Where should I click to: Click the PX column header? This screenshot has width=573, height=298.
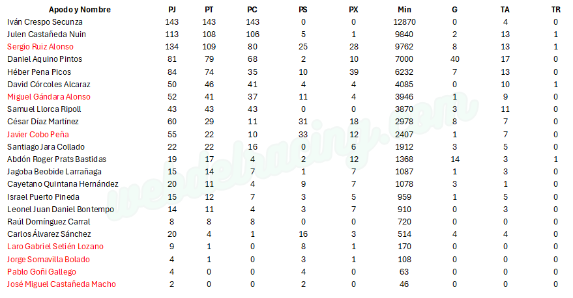tap(353, 10)
